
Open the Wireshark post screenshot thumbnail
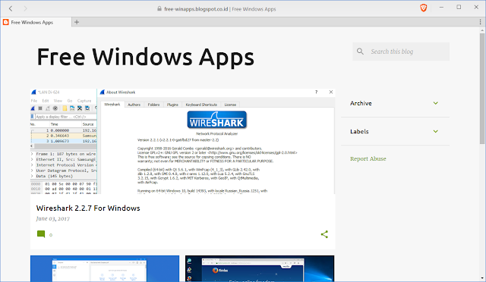182,142
